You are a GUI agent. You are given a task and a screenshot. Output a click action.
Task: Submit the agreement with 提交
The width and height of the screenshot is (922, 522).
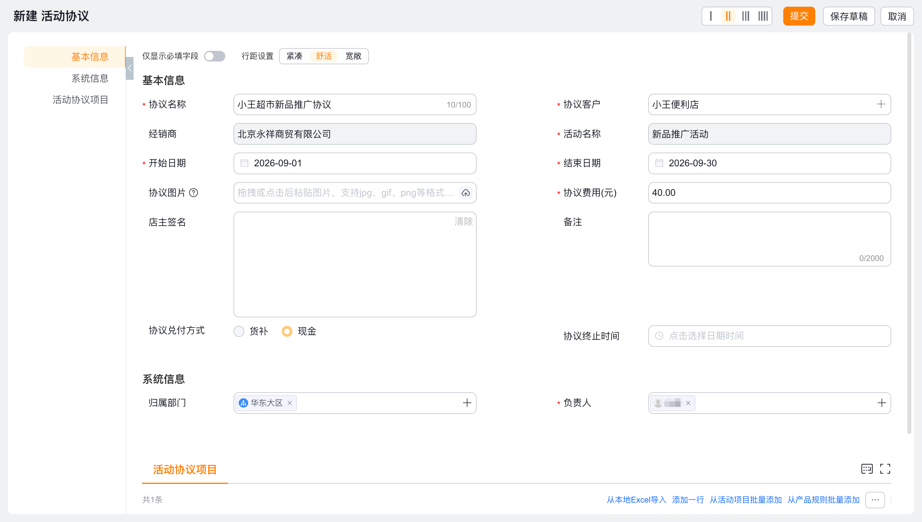[x=799, y=16]
